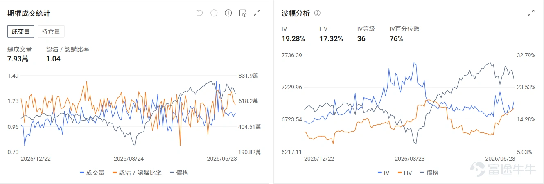Image resolution: width=544 pixels, height=184 pixels.
Task: Zoom in chart with plus circle icon
Action: (228, 13)
